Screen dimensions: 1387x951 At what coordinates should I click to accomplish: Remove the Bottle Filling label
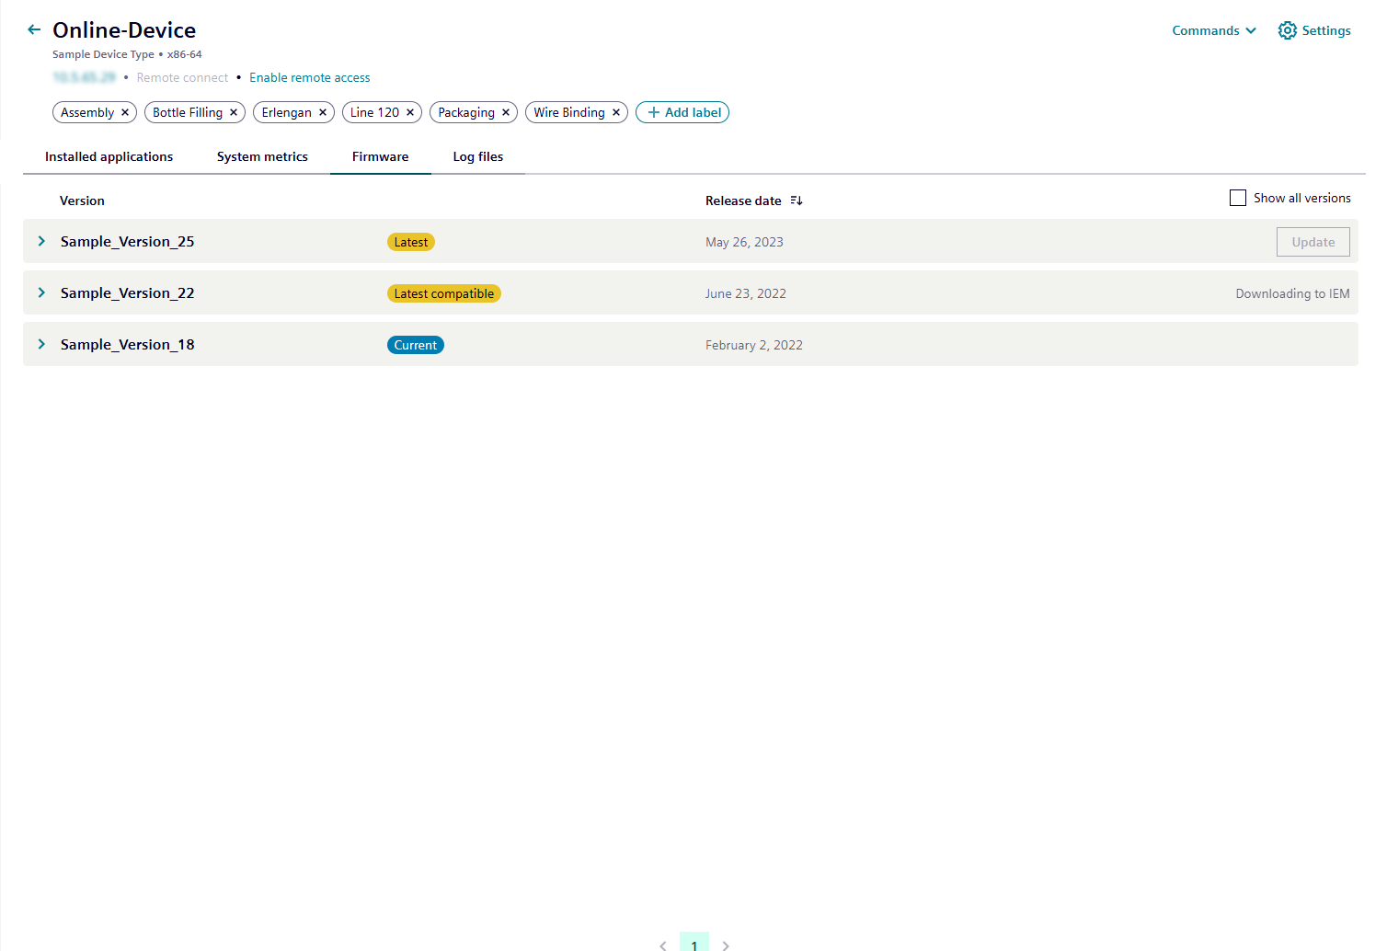tap(234, 112)
